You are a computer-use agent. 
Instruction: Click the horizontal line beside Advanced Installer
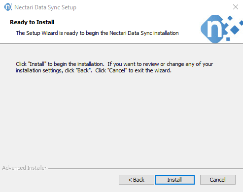point(145,168)
